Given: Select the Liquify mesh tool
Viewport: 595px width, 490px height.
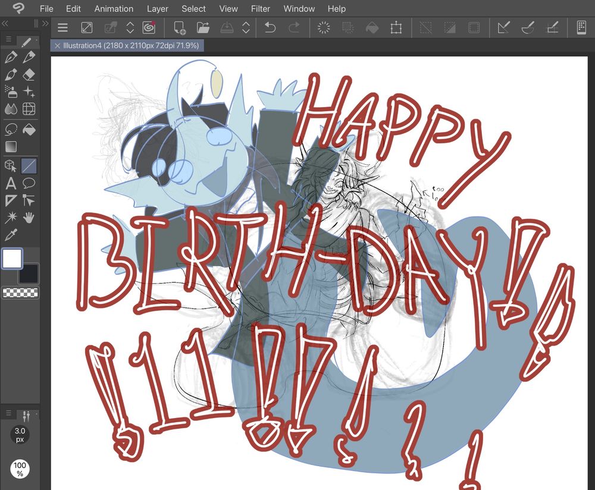Looking at the screenshot, I should 29,109.
